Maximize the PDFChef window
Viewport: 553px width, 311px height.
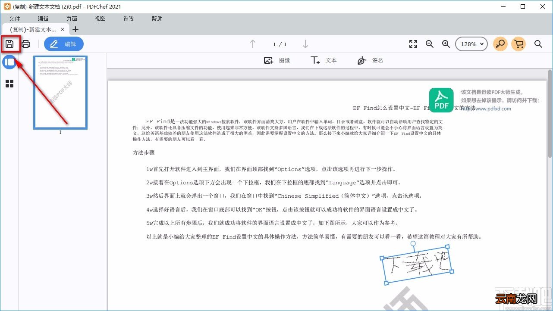[x=523, y=6]
